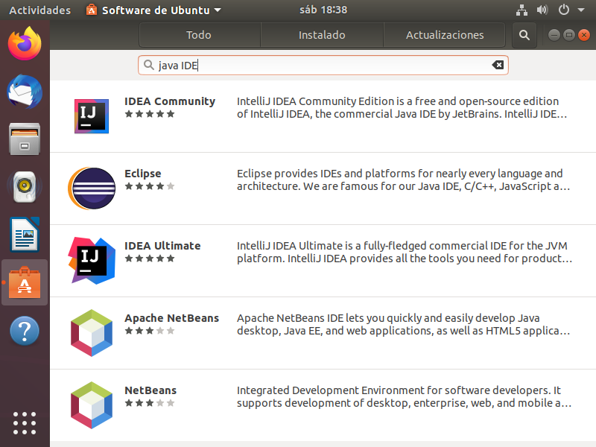Switch to the Todo tab

pyautogui.click(x=199, y=35)
